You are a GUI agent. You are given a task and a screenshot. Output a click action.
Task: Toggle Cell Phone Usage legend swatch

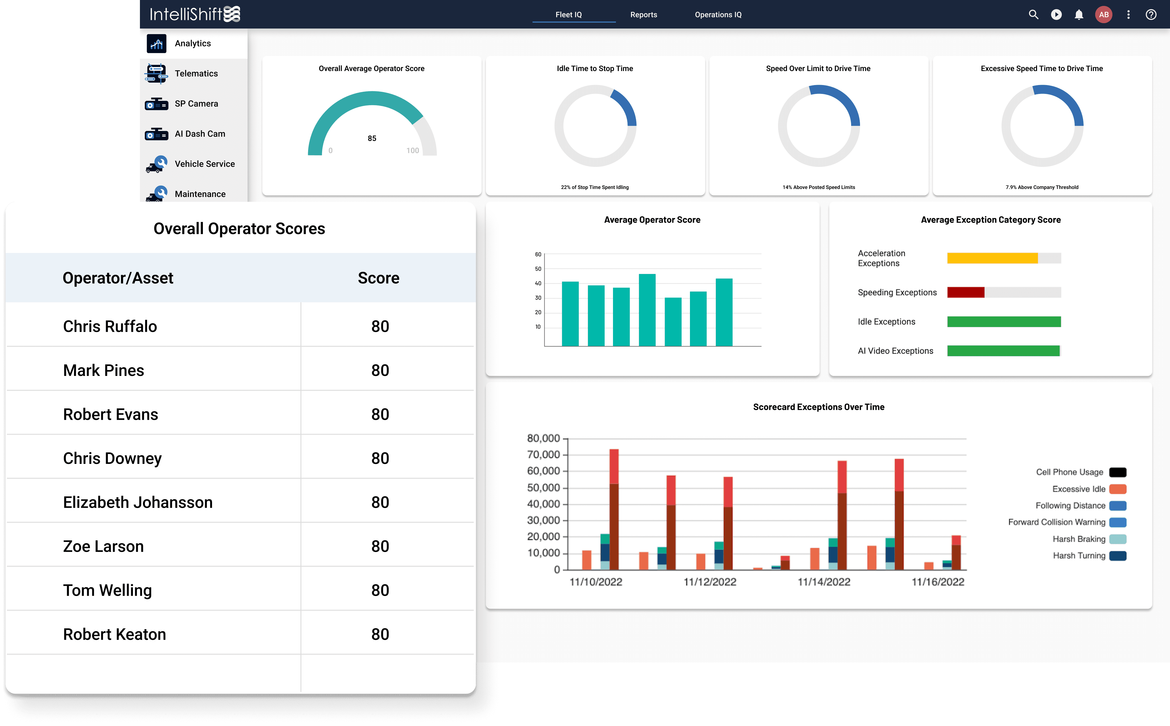click(x=1118, y=472)
